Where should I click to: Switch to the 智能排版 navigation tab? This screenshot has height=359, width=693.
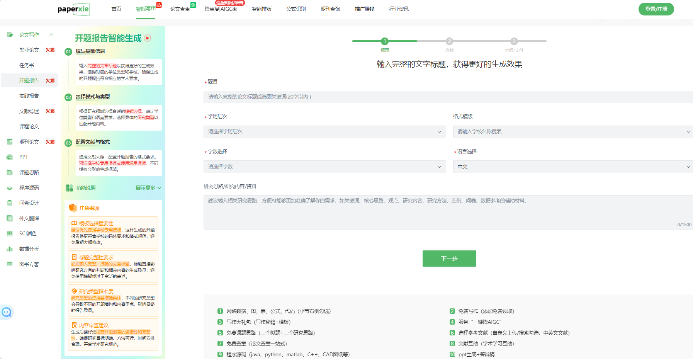pyautogui.click(x=262, y=9)
